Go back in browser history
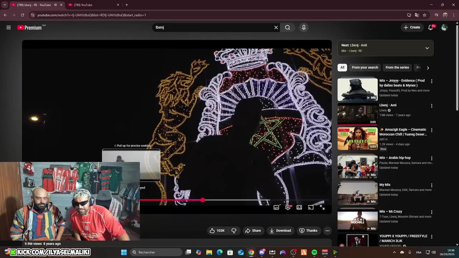This screenshot has height=258, width=459. point(5,15)
